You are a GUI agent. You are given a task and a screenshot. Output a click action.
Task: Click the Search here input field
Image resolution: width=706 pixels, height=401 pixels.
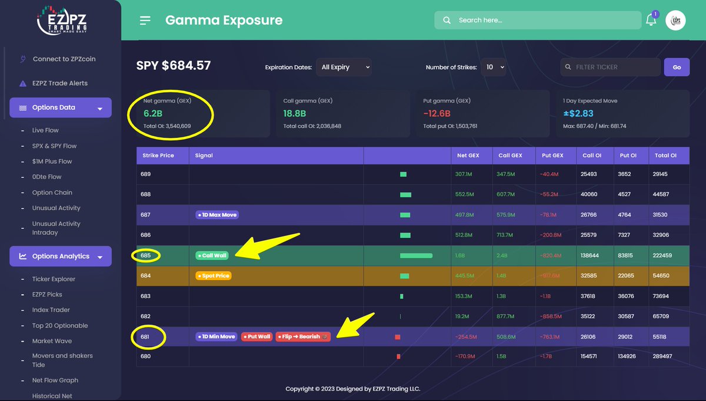538,20
